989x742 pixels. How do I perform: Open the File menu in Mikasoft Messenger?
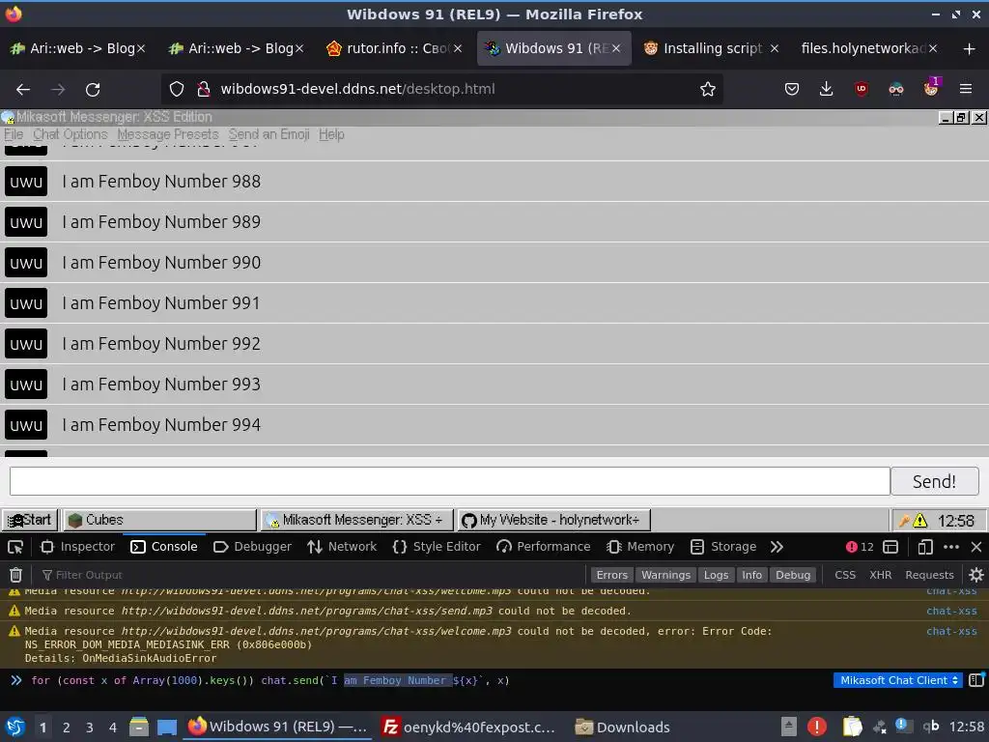(14, 134)
